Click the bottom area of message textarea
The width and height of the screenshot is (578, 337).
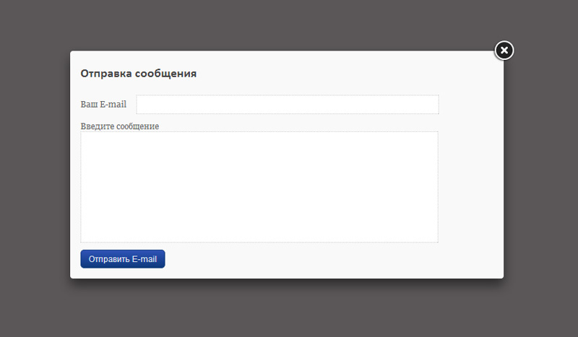(x=259, y=232)
